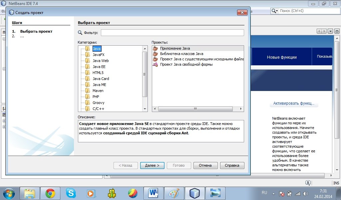This screenshot has height=200, width=341.
Task: Select Проект Java с существующими исходными файлами
Action: 202,59
